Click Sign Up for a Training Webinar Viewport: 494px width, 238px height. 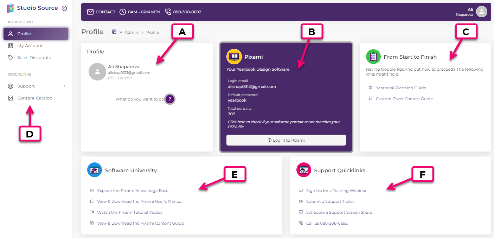pos(336,190)
